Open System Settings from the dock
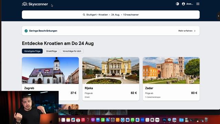 pyautogui.click(x=113, y=120)
